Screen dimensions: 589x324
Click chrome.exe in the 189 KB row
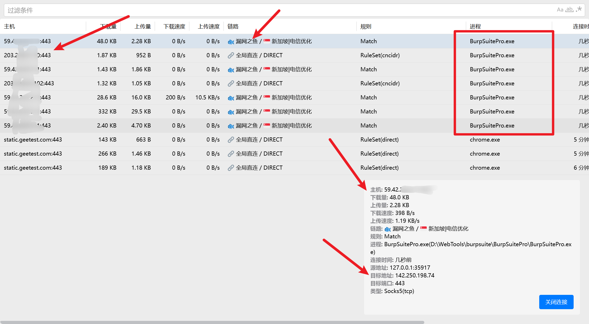pyautogui.click(x=485, y=168)
